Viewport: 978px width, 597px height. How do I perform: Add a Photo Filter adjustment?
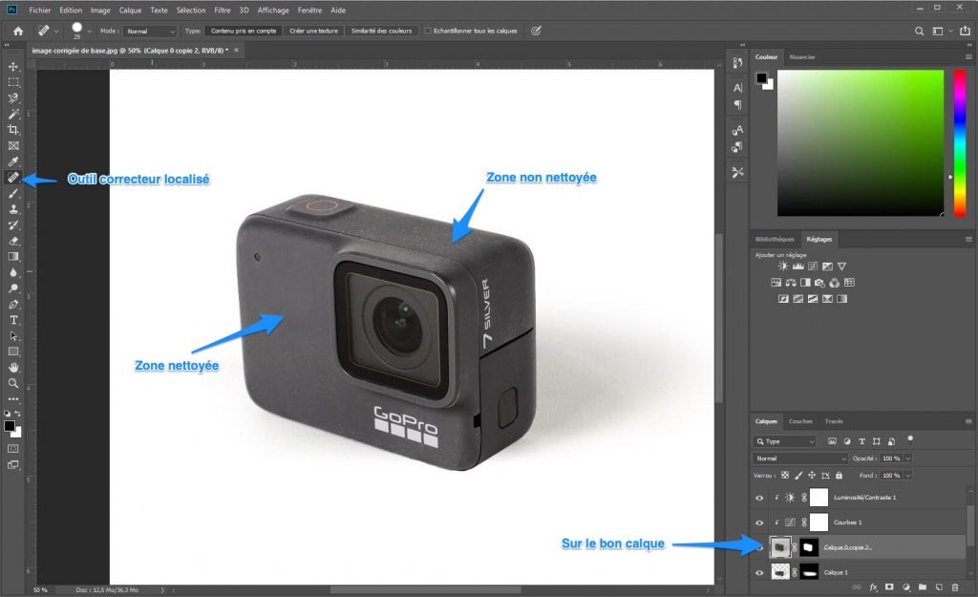pyautogui.click(x=819, y=283)
